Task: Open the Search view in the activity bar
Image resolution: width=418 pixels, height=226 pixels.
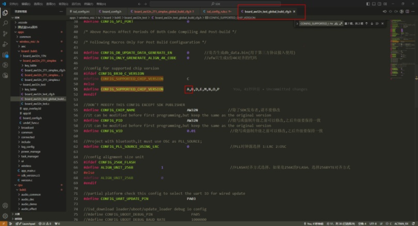Action: (5, 23)
